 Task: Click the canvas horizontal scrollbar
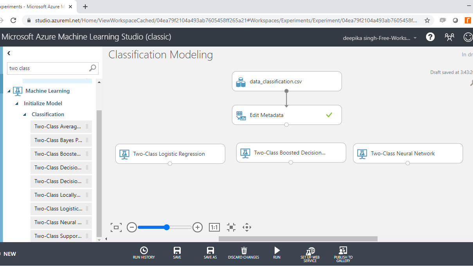[x=298, y=239]
